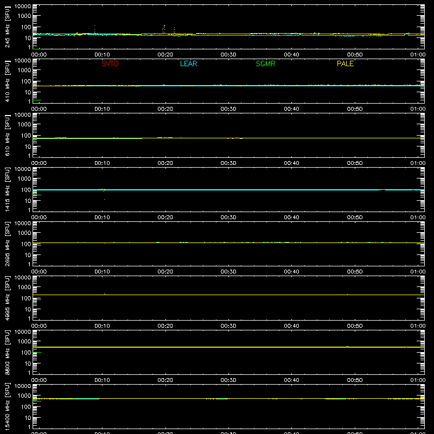
Task: Click 00:50 time label under 410 MHz plot
Action: pyautogui.click(x=355, y=109)
